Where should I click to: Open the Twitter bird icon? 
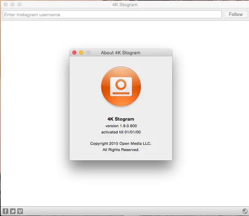coord(13,211)
